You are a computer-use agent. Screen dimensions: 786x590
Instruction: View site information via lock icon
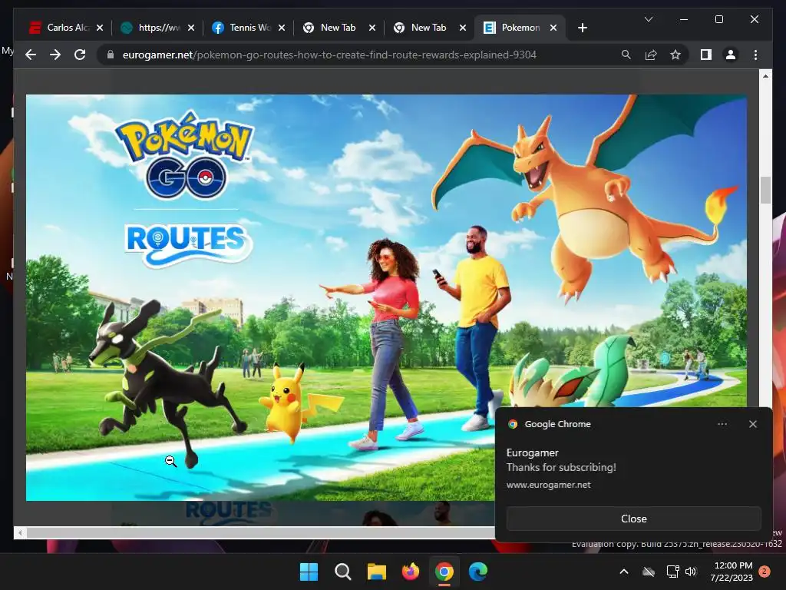(x=111, y=55)
